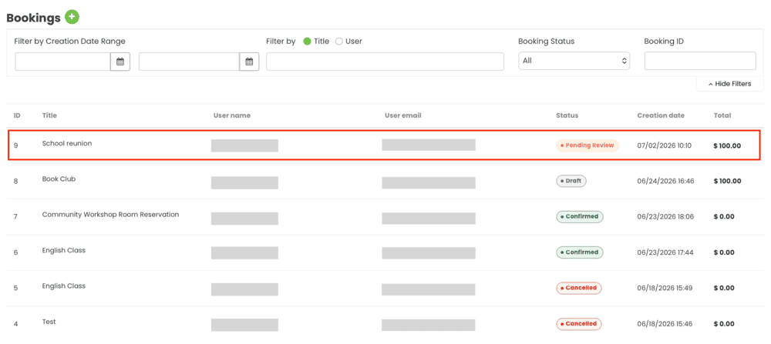Open the end date calendar picker
Viewport: 771px width, 344px height.
(x=249, y=62)
